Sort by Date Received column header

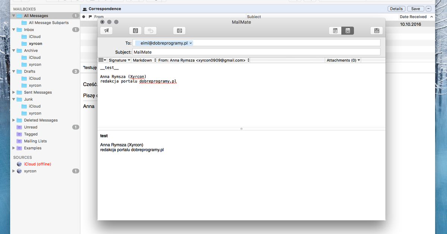pos(416,17)
